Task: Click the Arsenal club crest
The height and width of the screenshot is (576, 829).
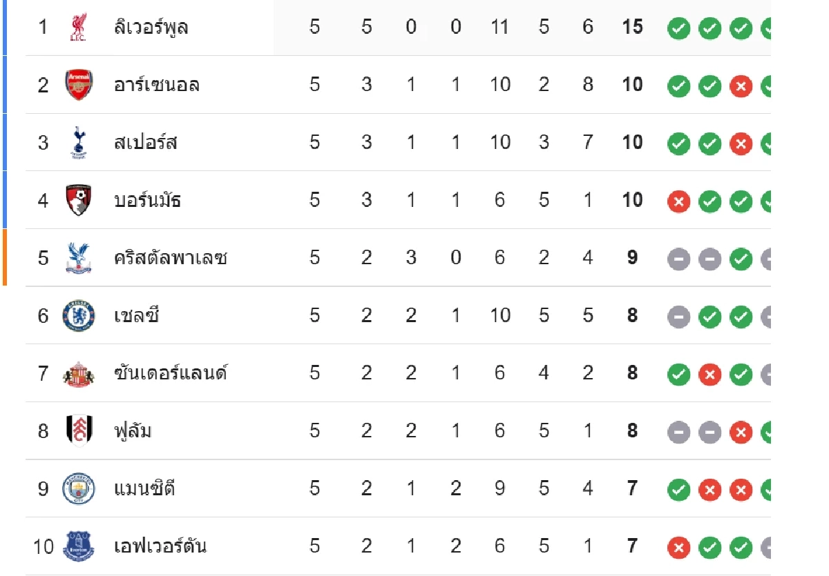Action: [x=78, y=85]
